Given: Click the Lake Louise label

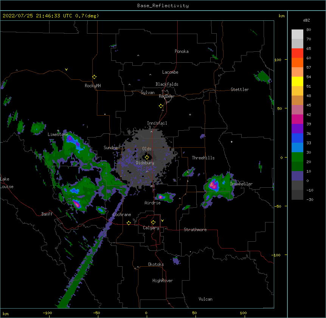Looking at the screenshot, I should pyautogui.click(x=6, y=183).
